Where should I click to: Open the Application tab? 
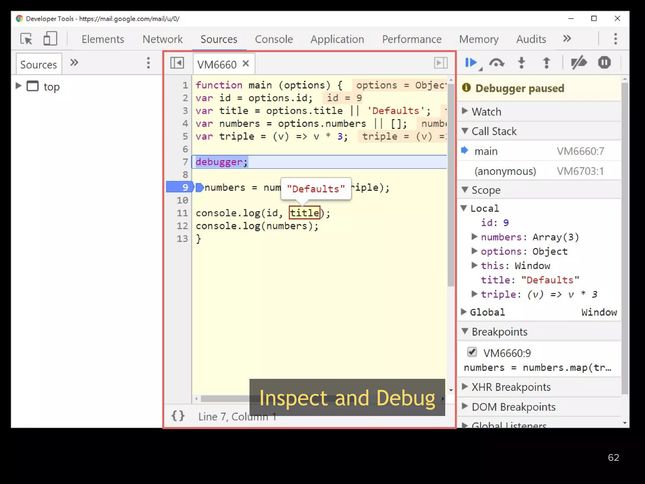click(337, 39)
